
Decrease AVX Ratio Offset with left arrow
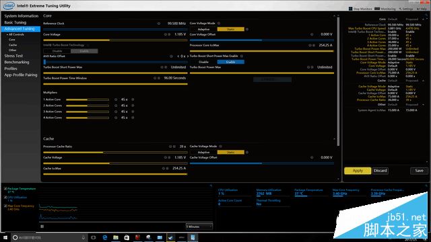click(x=178, y=56)
